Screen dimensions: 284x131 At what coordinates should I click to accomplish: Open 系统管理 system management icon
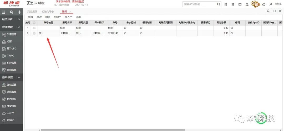(4, 92)
